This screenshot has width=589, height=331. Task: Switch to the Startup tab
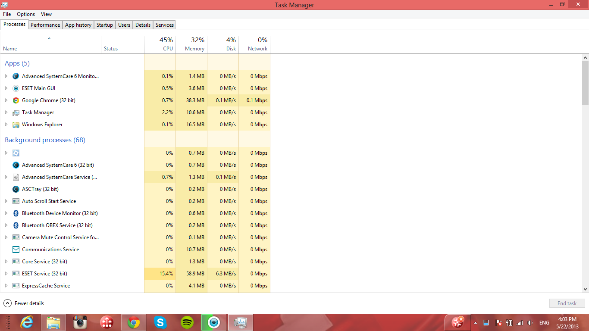coord(105,25)
